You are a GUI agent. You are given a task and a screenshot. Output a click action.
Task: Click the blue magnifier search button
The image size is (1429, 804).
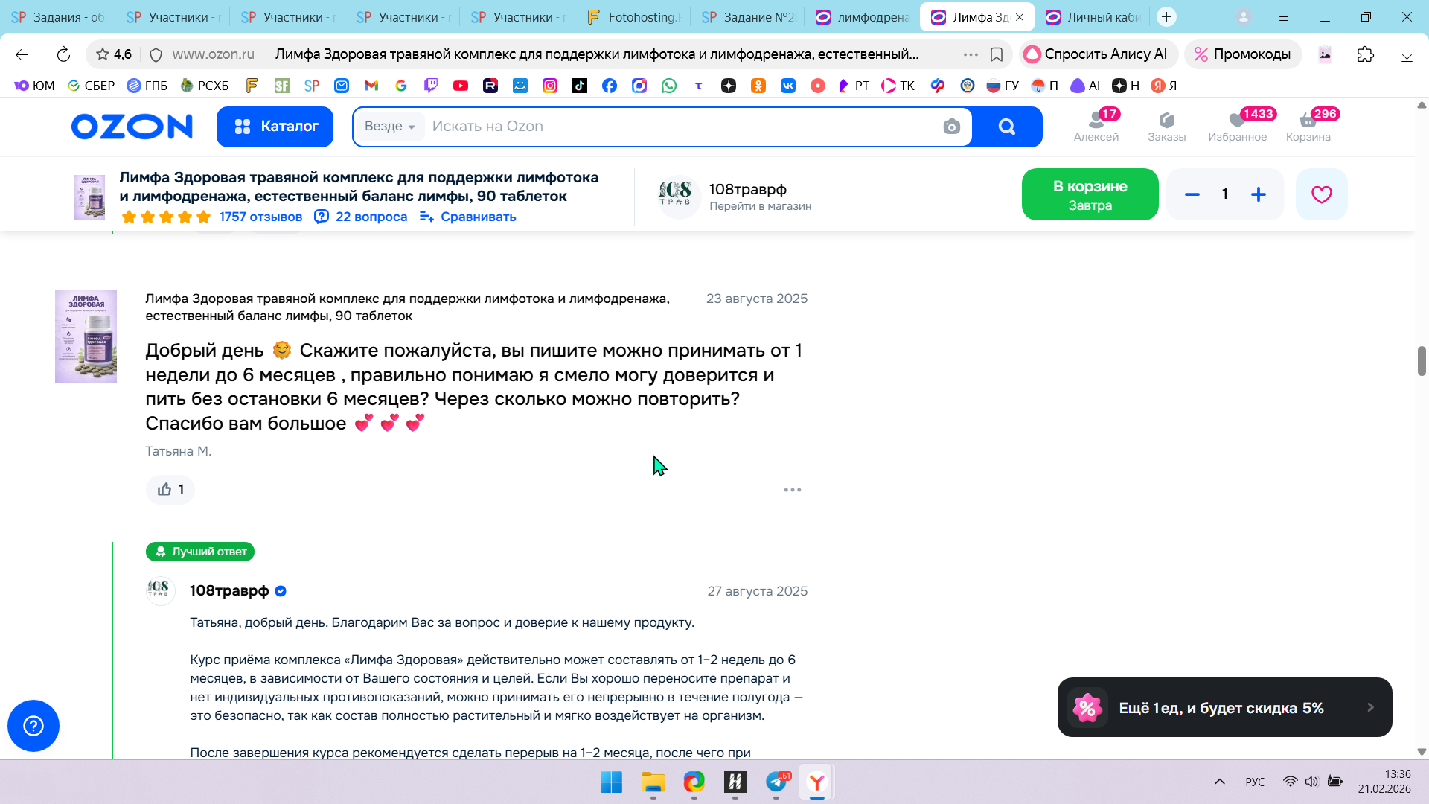click(x=1006, y=127)
